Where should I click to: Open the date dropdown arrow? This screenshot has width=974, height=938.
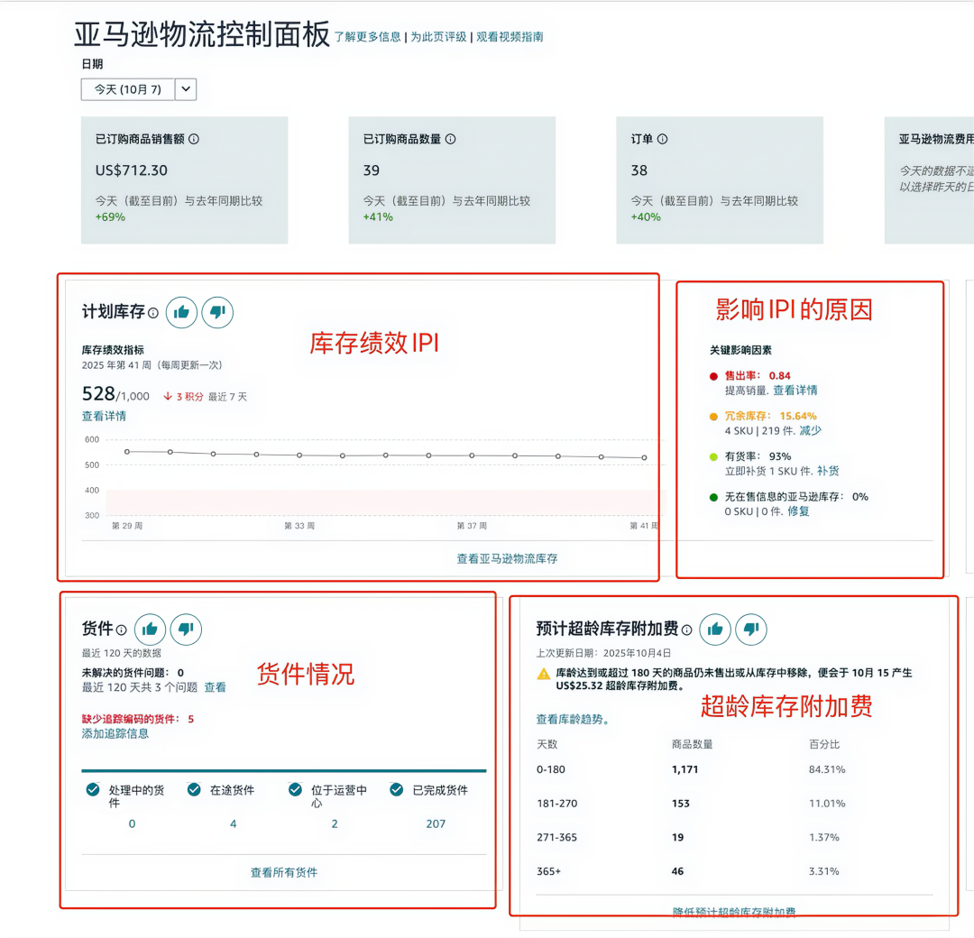pyautogui.click(x=186, y=89)
